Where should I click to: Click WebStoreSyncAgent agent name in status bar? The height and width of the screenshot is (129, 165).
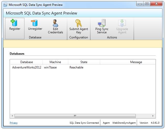coord(124,123)
